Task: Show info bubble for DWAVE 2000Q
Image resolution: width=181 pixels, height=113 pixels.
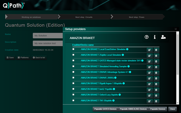Action: [115, 78]
